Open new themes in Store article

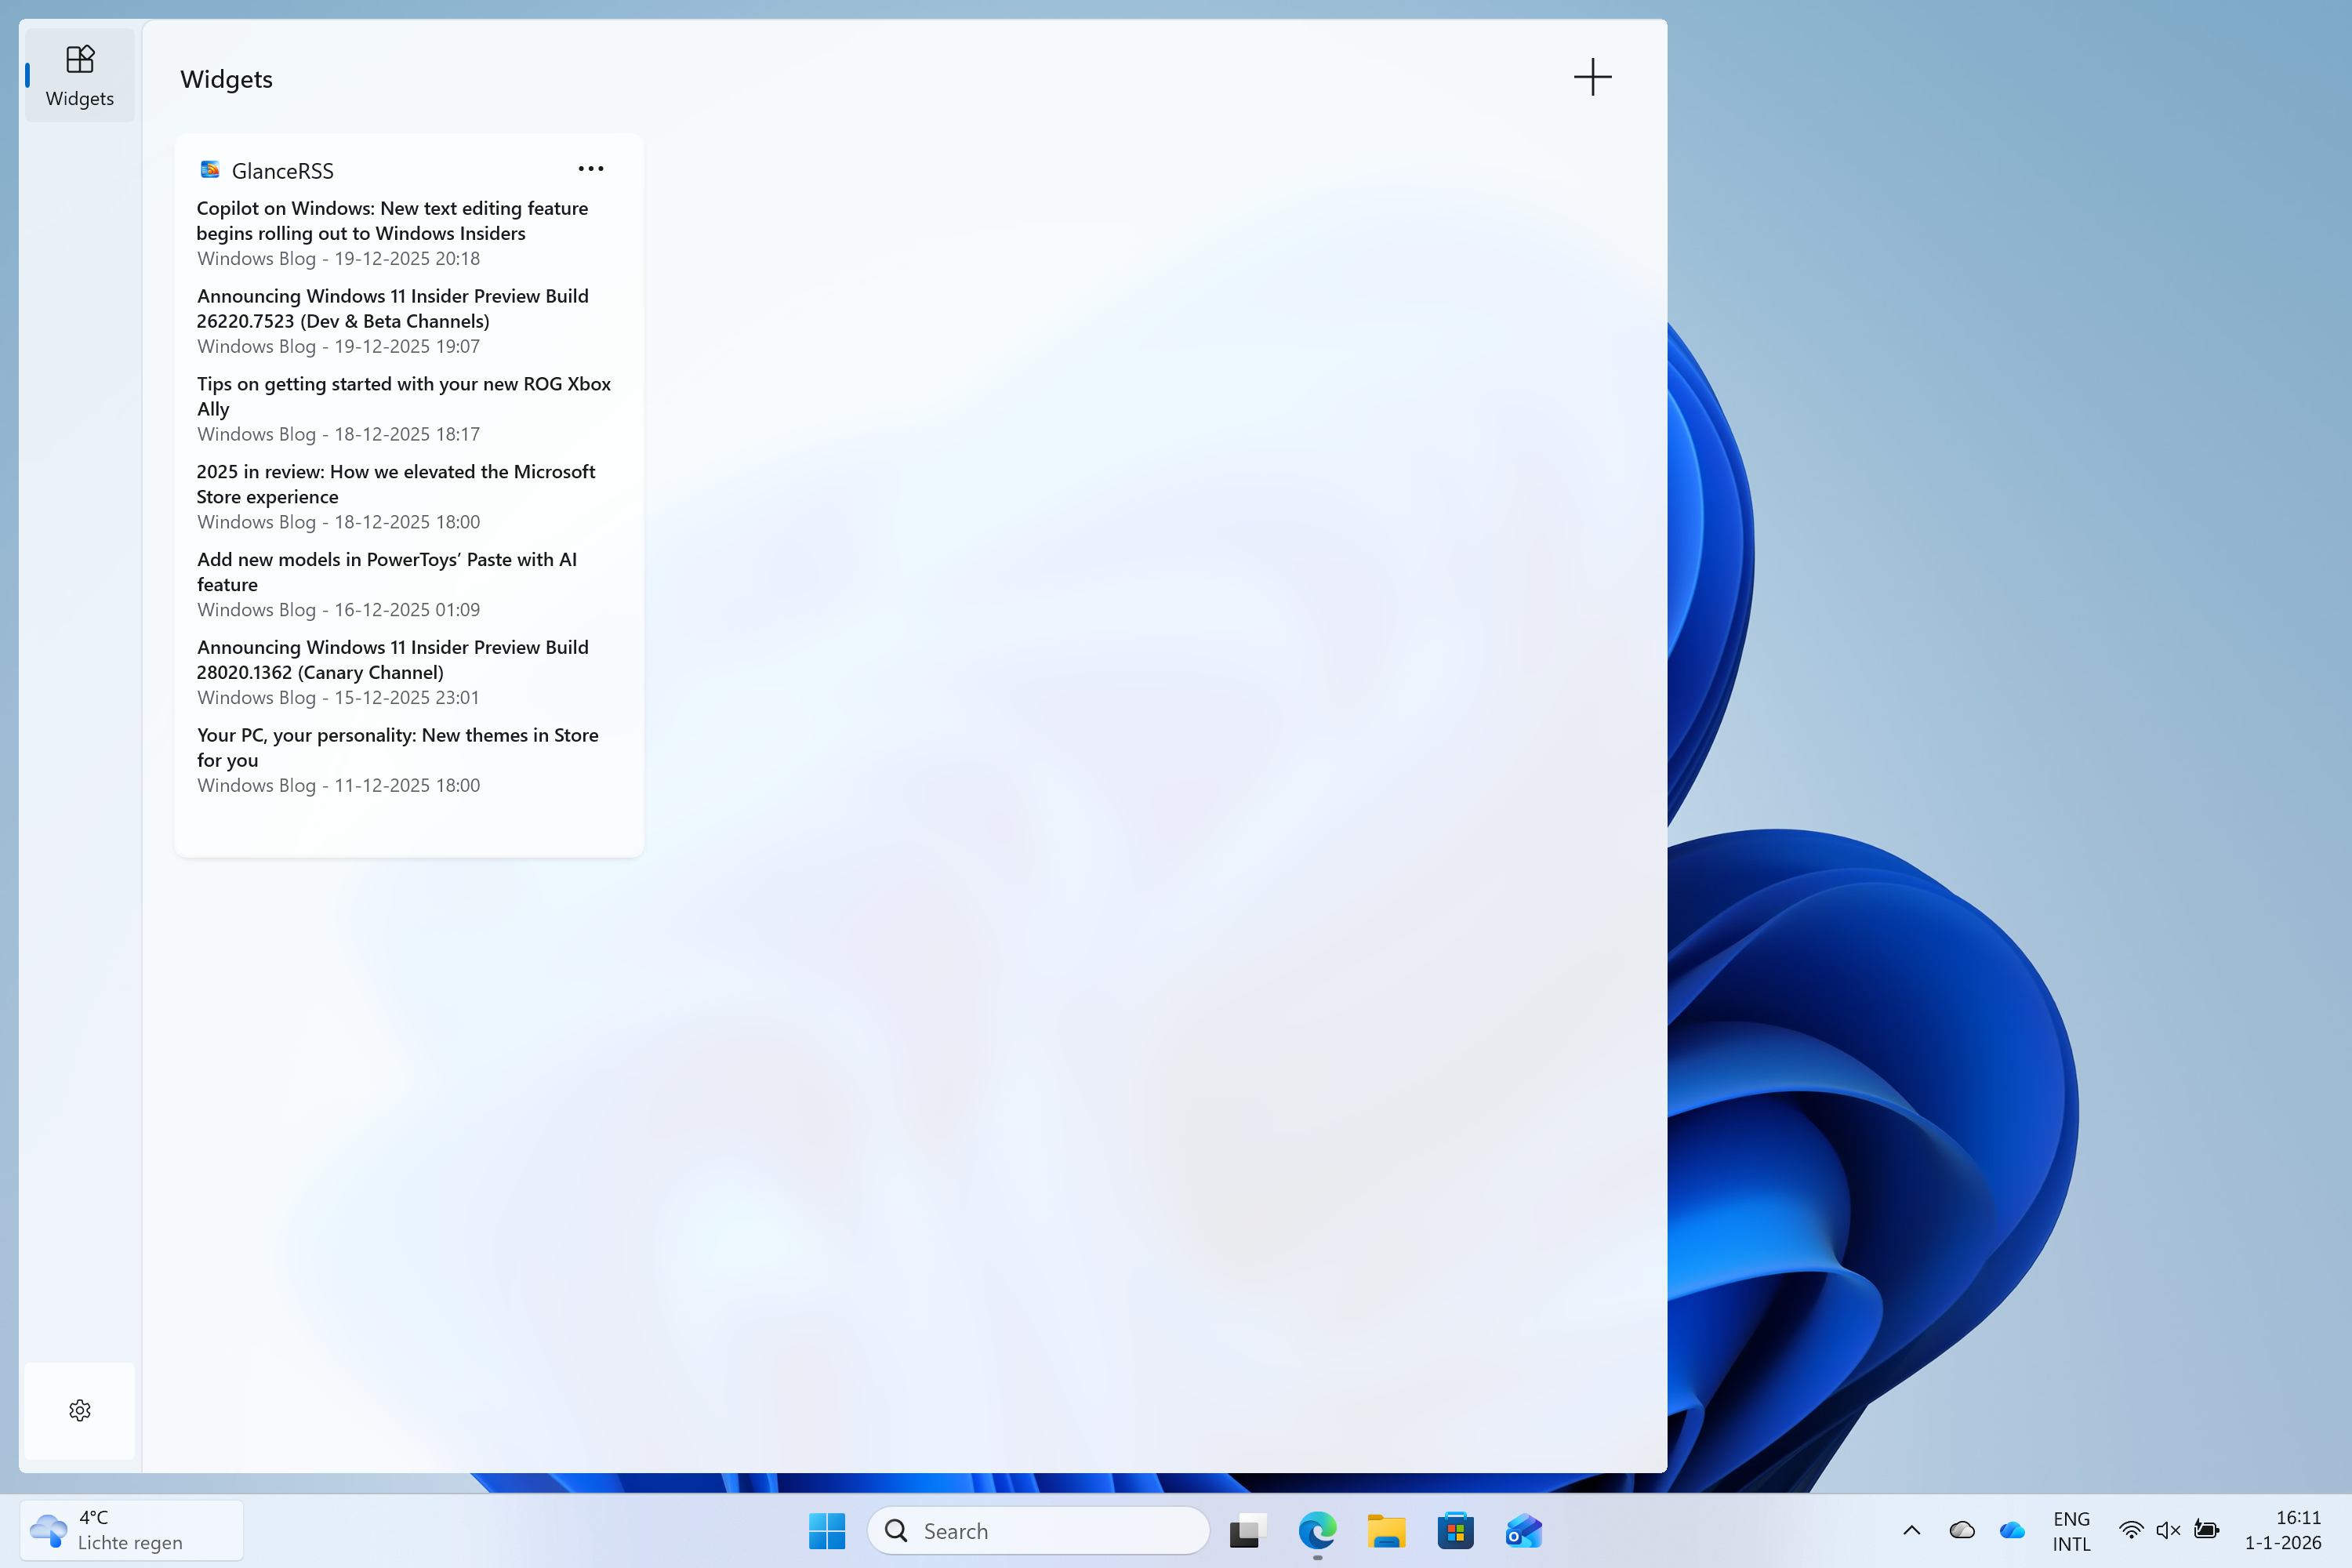coord(397,747)
